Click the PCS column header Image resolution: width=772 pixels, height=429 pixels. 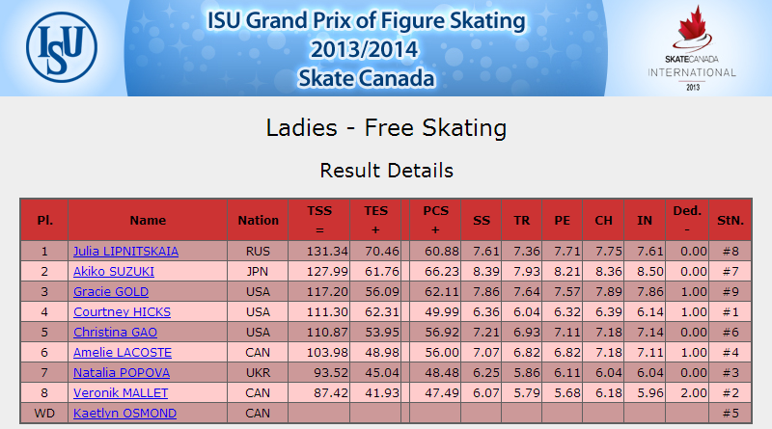tap(435, 220)
